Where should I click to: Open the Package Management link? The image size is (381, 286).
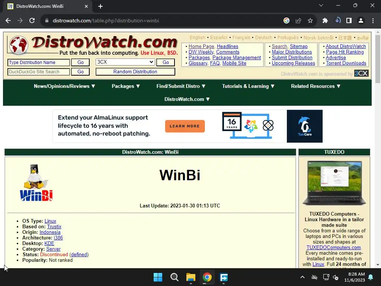click(x=237, y=57)
